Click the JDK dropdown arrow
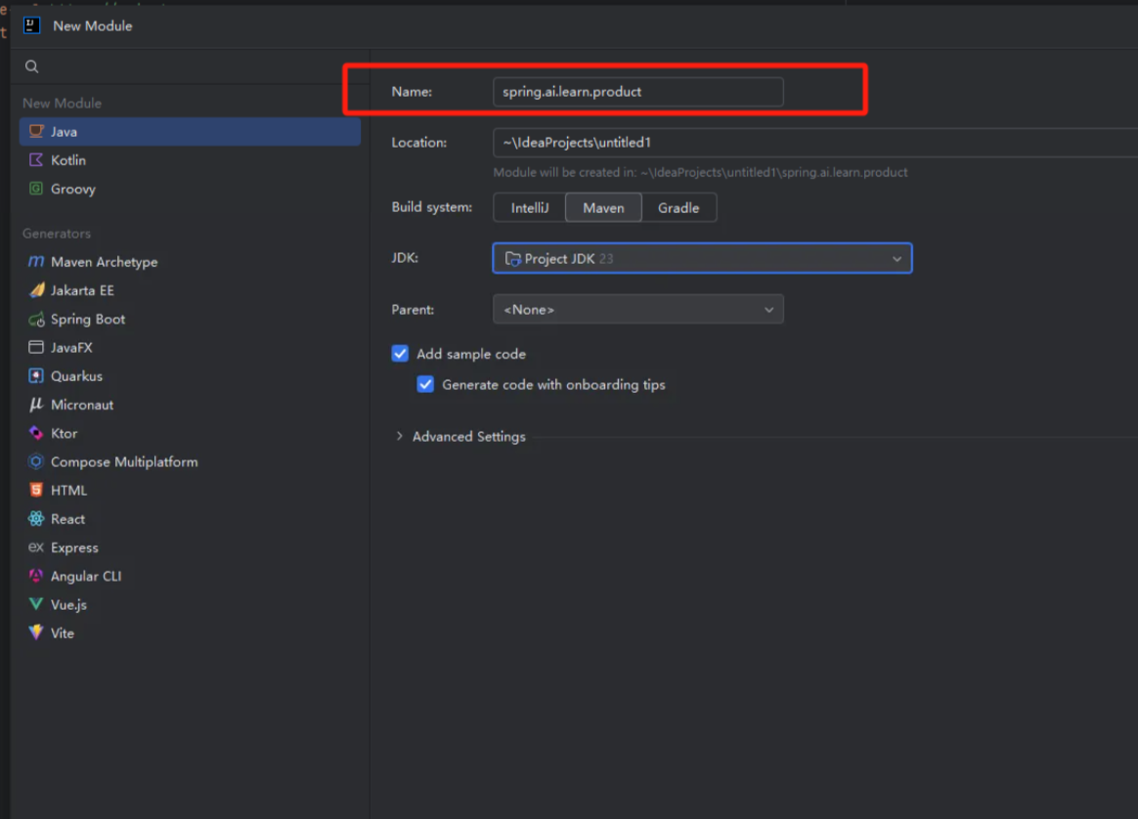Screen dimensions: 1138x819 click(897, 259)
